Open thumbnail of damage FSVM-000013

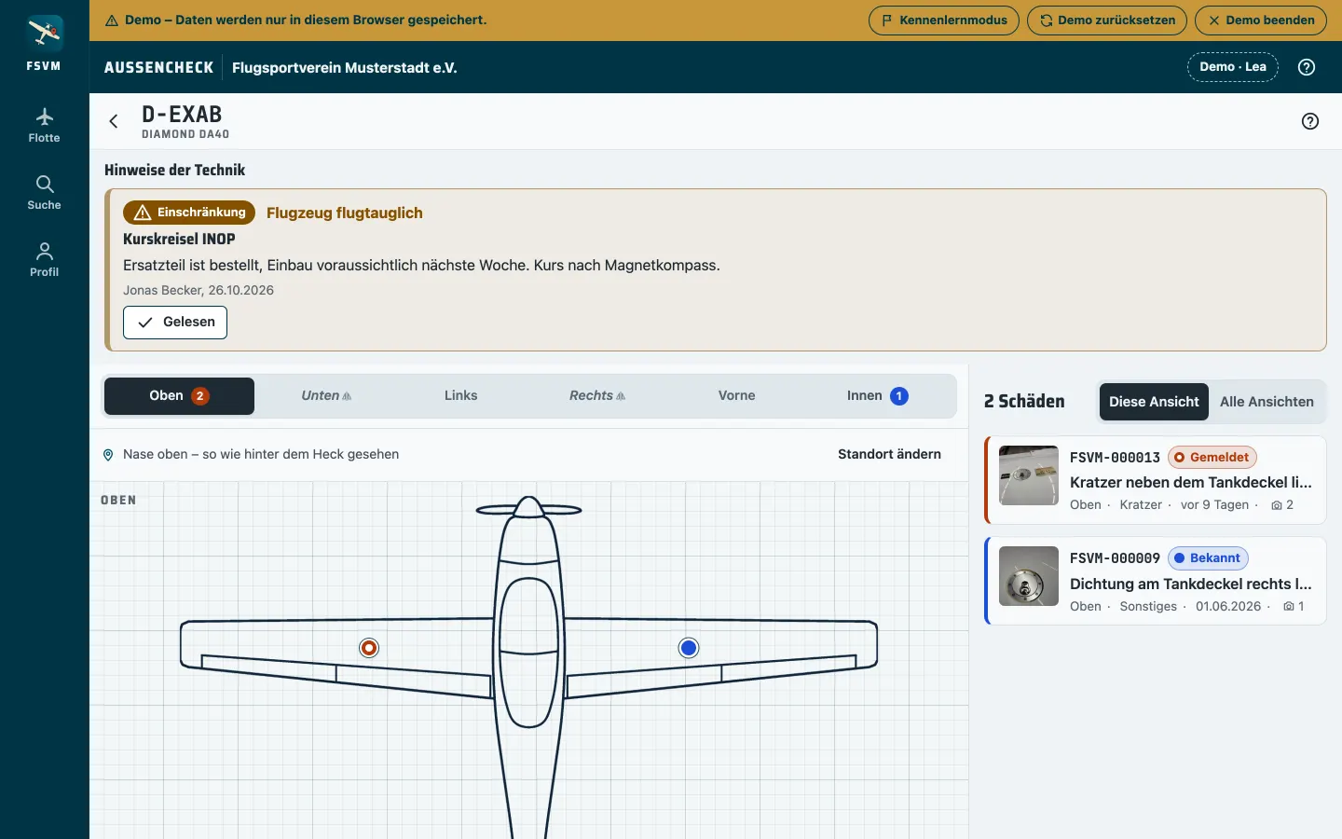[1029, 475]
